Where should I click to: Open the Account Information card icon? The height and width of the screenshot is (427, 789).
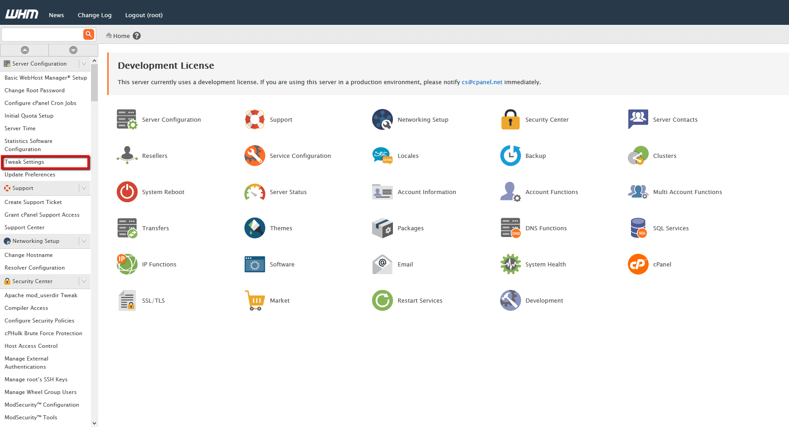click(383, 192)
